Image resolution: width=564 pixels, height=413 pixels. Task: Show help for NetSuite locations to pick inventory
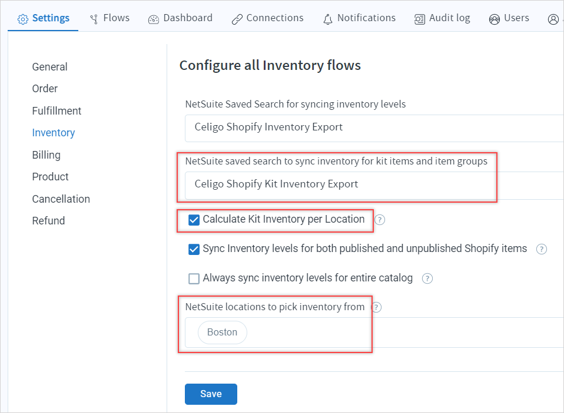376,307
